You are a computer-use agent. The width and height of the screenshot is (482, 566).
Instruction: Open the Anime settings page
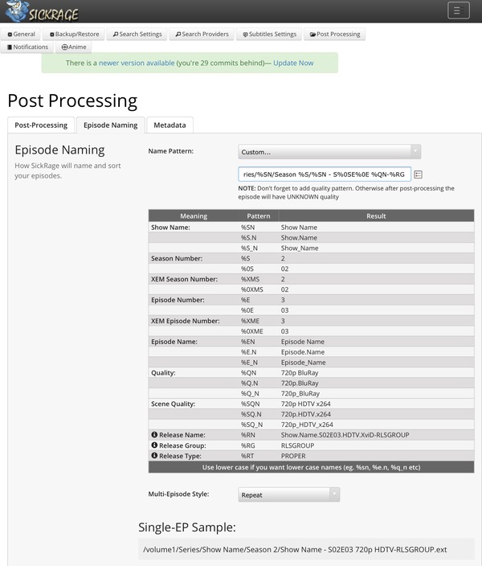74,47
